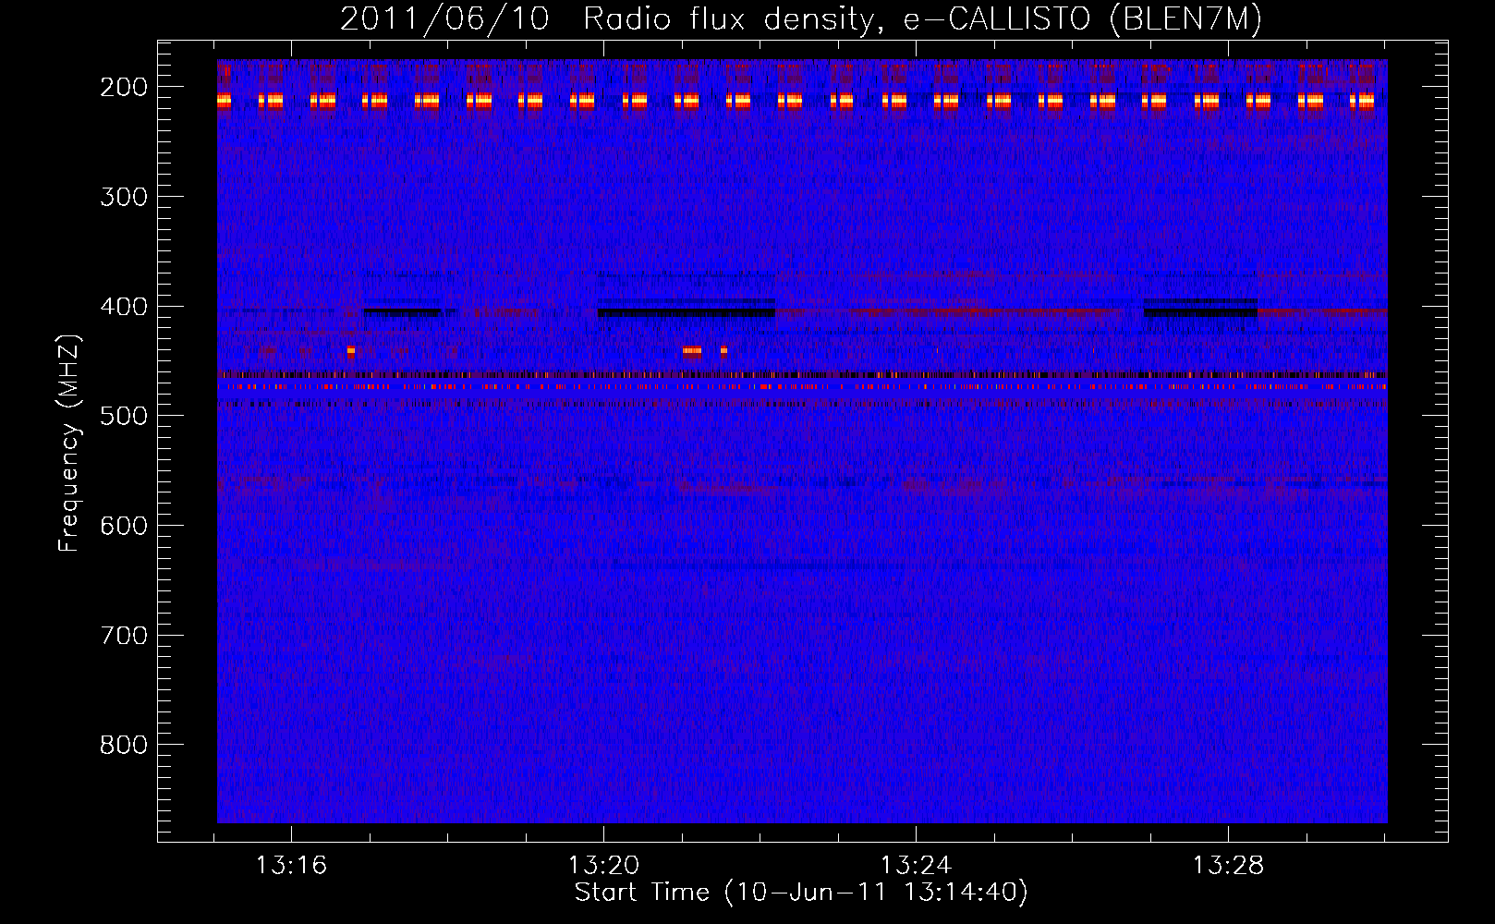Click the 500 frequency tick label

tap(124, 416)
